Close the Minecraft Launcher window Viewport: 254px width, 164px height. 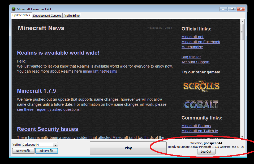click(241, 9)
